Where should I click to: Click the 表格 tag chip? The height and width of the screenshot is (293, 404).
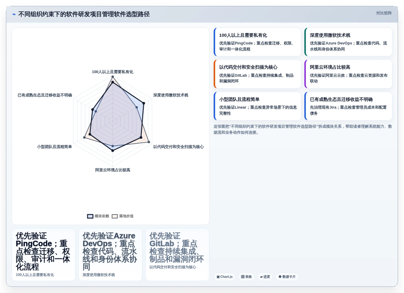coord(246,277)
